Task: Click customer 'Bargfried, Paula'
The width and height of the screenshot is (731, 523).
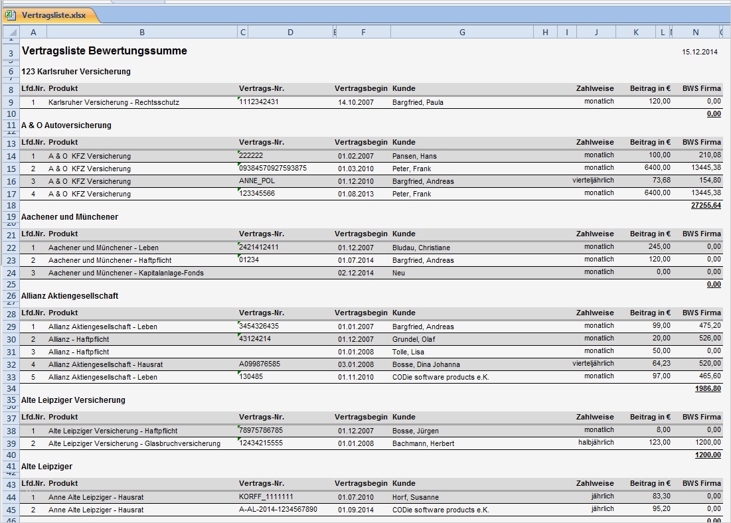Action: (x=418, y=103)
